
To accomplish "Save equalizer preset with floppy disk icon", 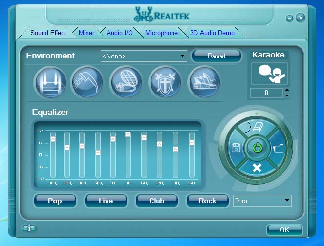I will click(x=236, y=148).
